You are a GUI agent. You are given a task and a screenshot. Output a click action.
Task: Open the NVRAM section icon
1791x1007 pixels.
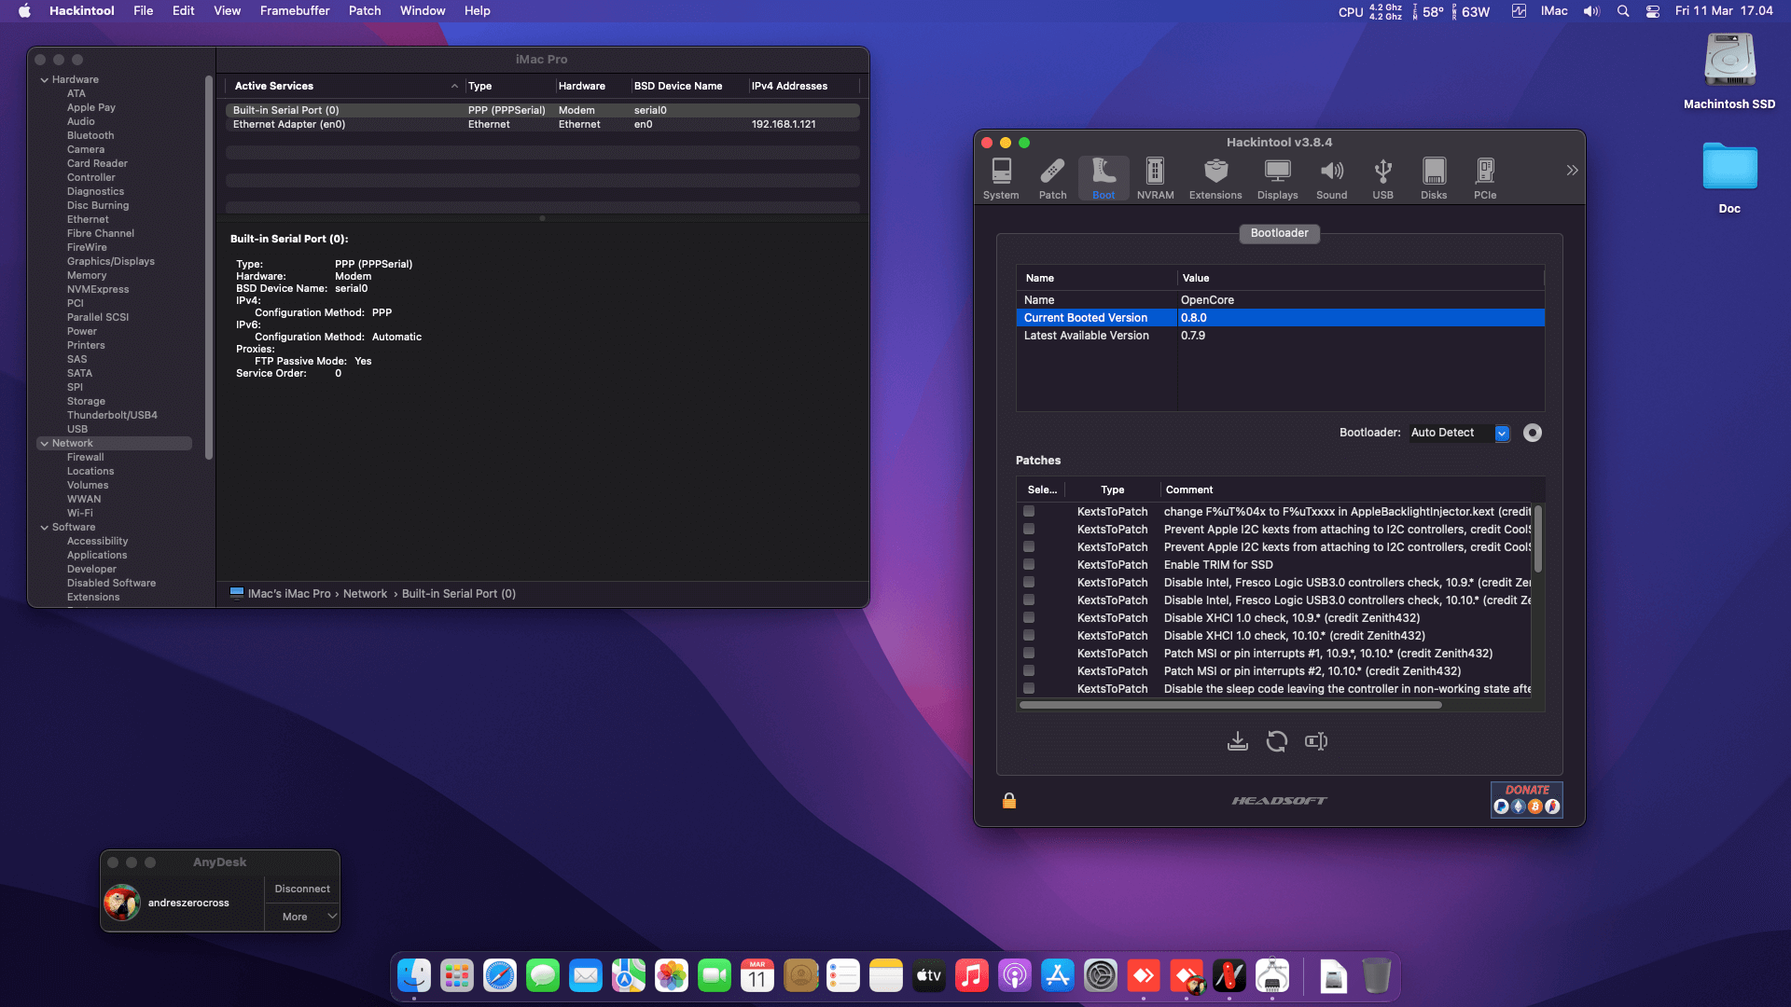pos(1155,178)
